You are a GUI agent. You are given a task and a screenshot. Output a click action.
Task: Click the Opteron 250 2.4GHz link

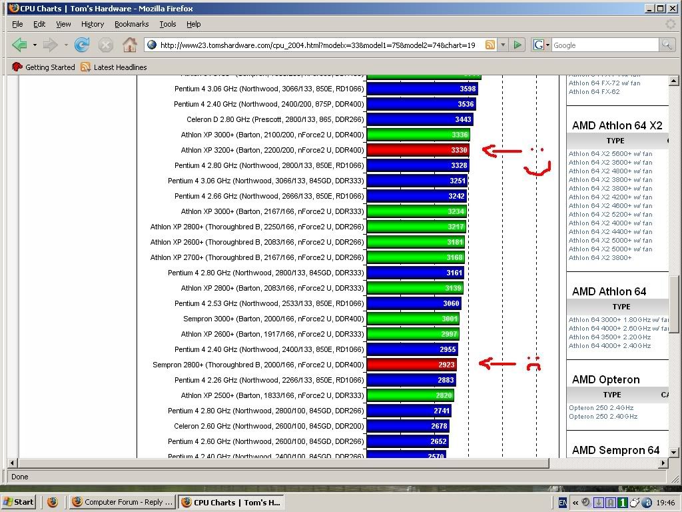click(601, 407)
